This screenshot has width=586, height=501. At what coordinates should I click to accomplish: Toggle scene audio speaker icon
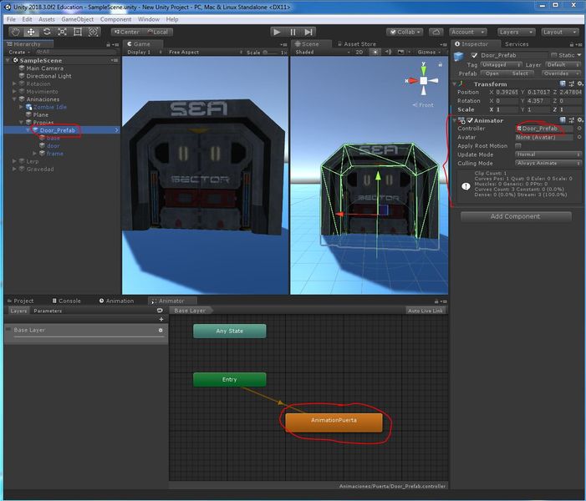point(389,52)
